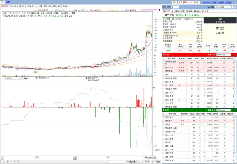Click the 國票-安和 seller row name

point(169,117)
